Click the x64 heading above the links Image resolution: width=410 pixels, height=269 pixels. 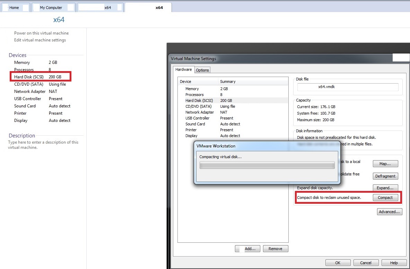point(59,20)
